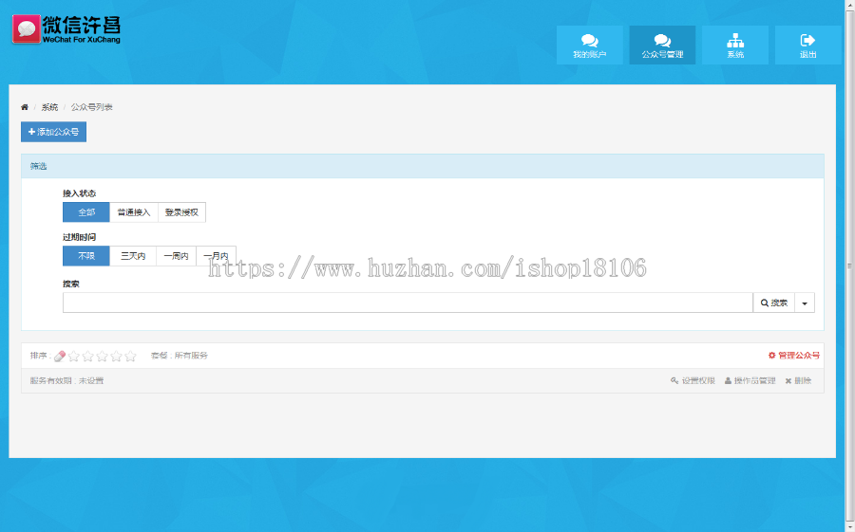Select 一月内 expiry filter

click(216, 256)
